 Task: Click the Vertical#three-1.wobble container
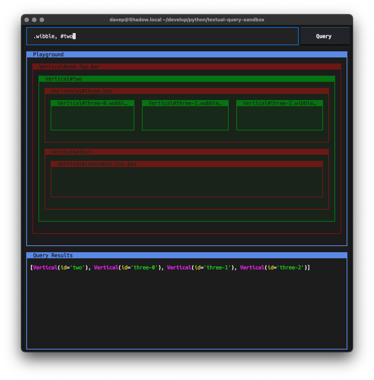185,103
